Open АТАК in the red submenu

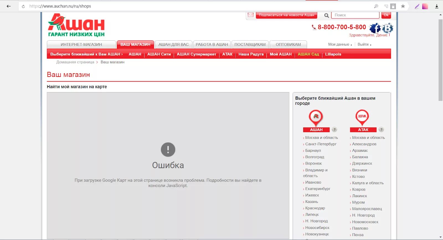pos(227,54)
